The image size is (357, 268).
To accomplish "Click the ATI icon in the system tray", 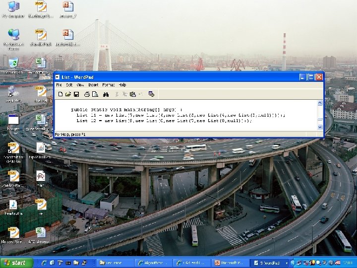I will [x=338, y=263].
